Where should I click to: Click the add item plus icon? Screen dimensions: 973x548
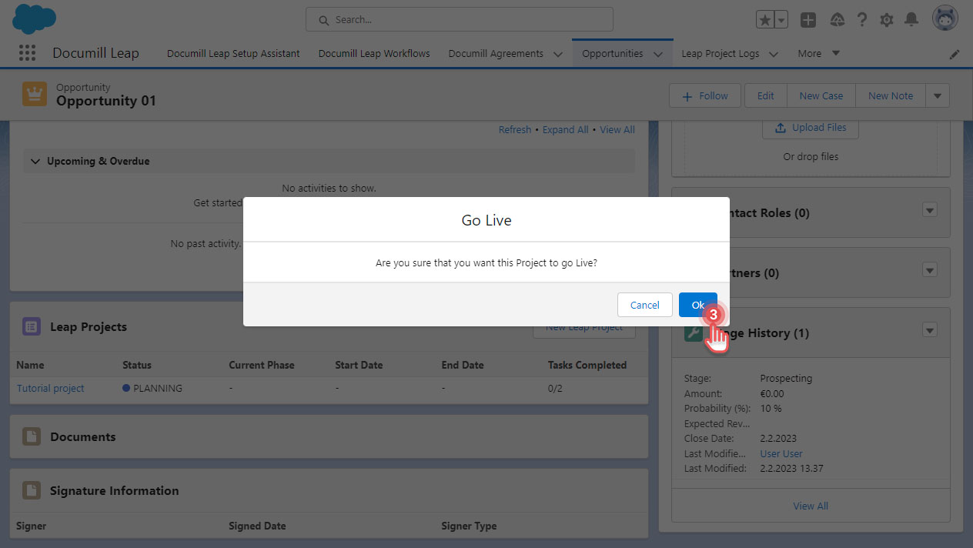point(808,19)
